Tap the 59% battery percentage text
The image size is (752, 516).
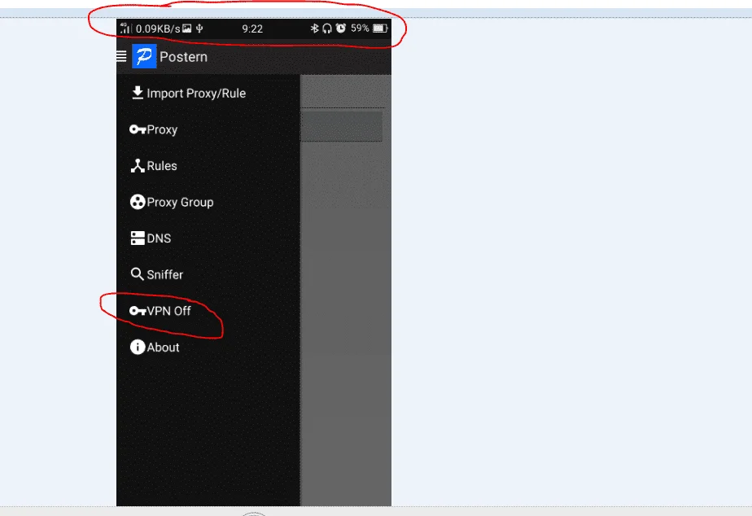click(x=360, y=28)
